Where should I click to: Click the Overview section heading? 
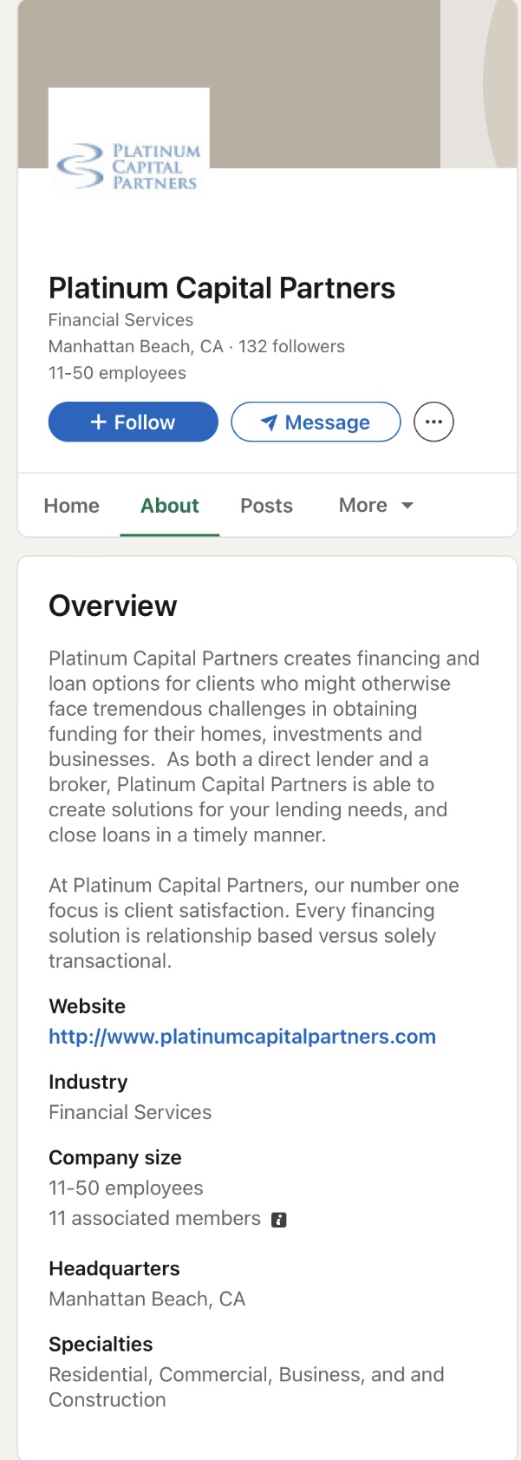click(x=113, y=606)
